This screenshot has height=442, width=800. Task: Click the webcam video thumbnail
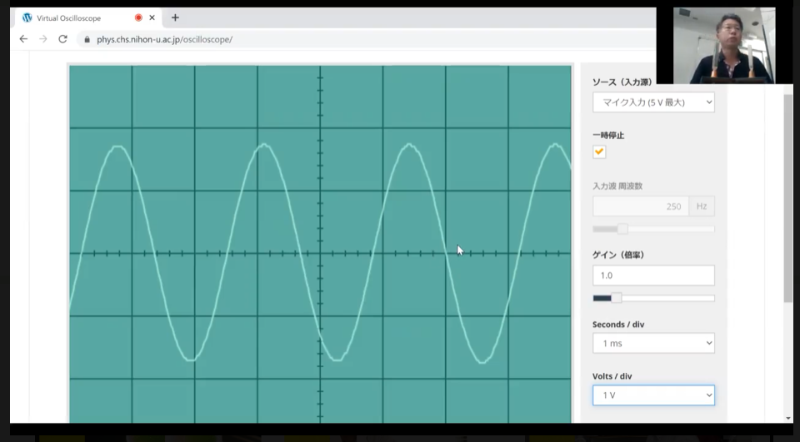tap(724, 46)
